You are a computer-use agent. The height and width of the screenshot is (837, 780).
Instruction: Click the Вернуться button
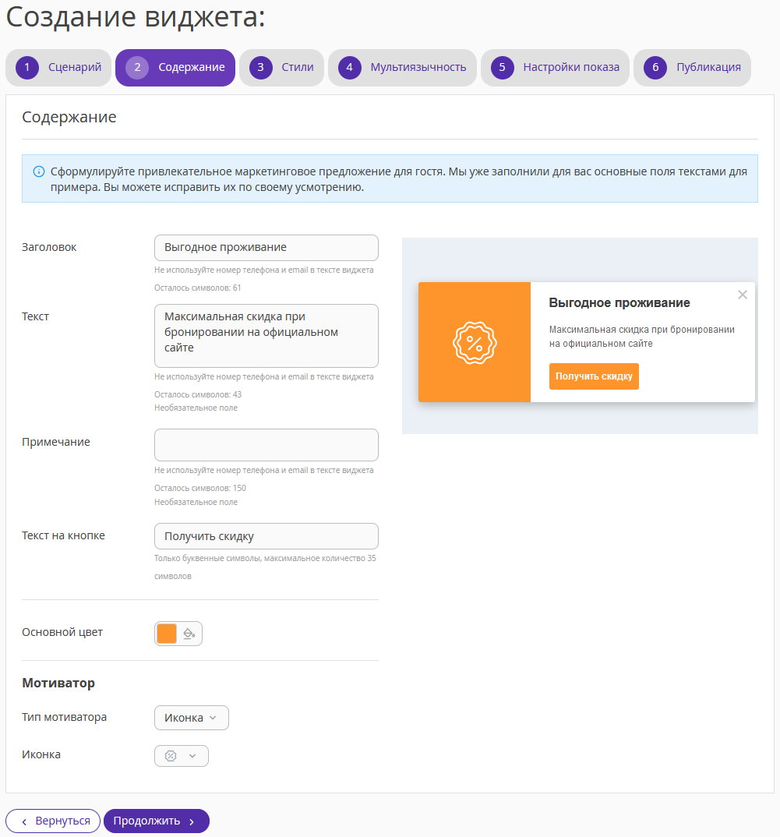pyautogui.click(x=53, y=821)
